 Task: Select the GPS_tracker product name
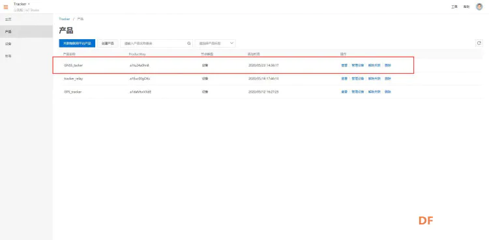72,92
